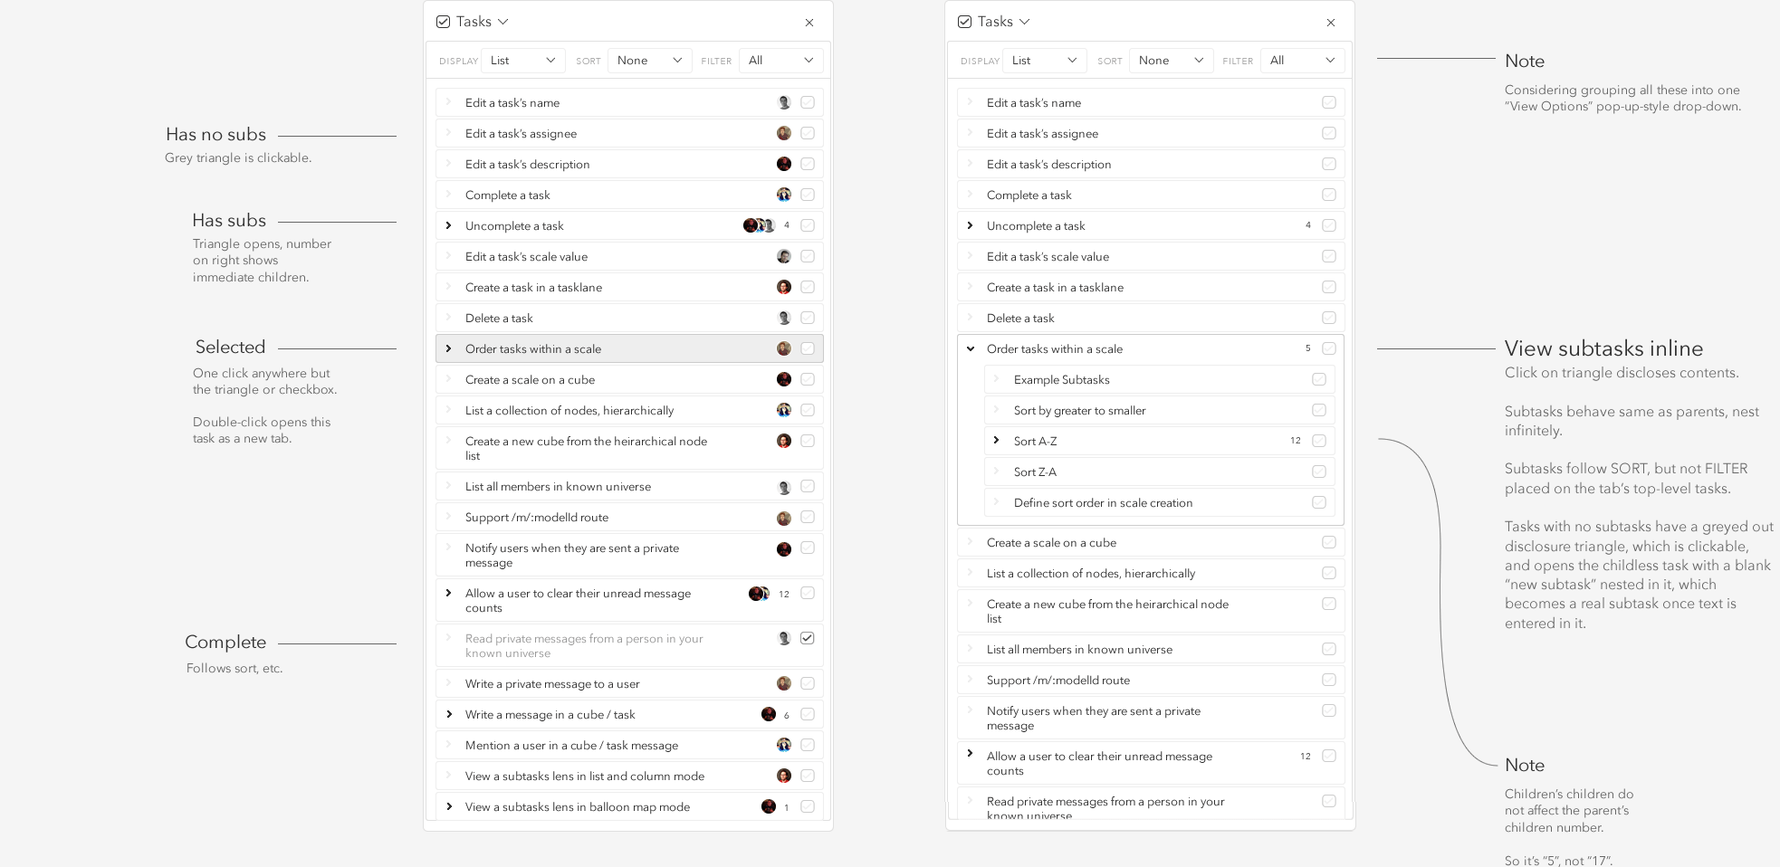Click avatar on 'Write a message in a cube / task'
Screen dimensions: 1780x867
(x=769, y=714)
